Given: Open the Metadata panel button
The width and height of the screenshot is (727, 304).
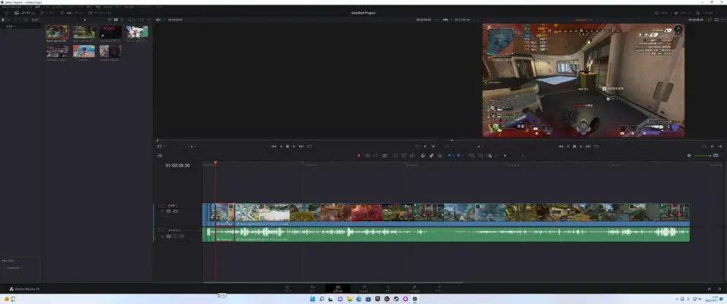Looking at the screenshot, I should tap(683, 13).
